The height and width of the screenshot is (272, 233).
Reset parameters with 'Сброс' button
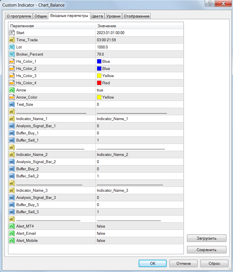tap(214, 263)
